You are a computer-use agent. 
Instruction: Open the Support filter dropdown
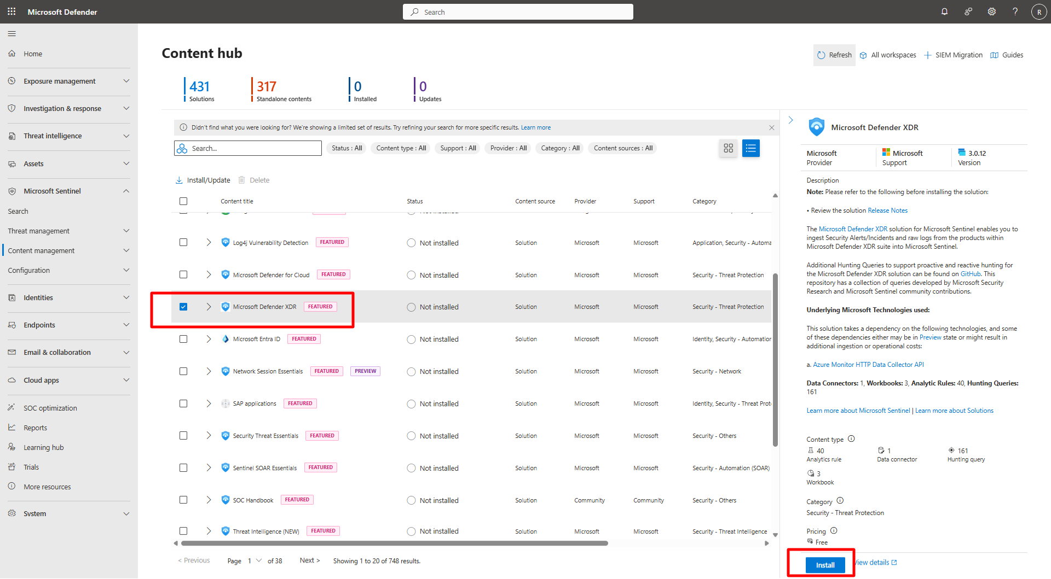click(458, 148)
